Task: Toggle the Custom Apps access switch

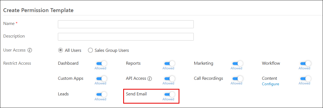Action: [x=101, y=78]
